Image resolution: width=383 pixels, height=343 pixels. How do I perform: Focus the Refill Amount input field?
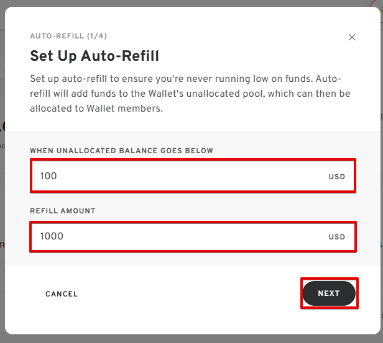(180, 236)
